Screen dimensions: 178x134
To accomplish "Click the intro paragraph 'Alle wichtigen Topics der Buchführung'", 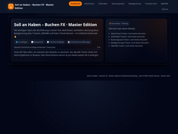I will point(56,33).
